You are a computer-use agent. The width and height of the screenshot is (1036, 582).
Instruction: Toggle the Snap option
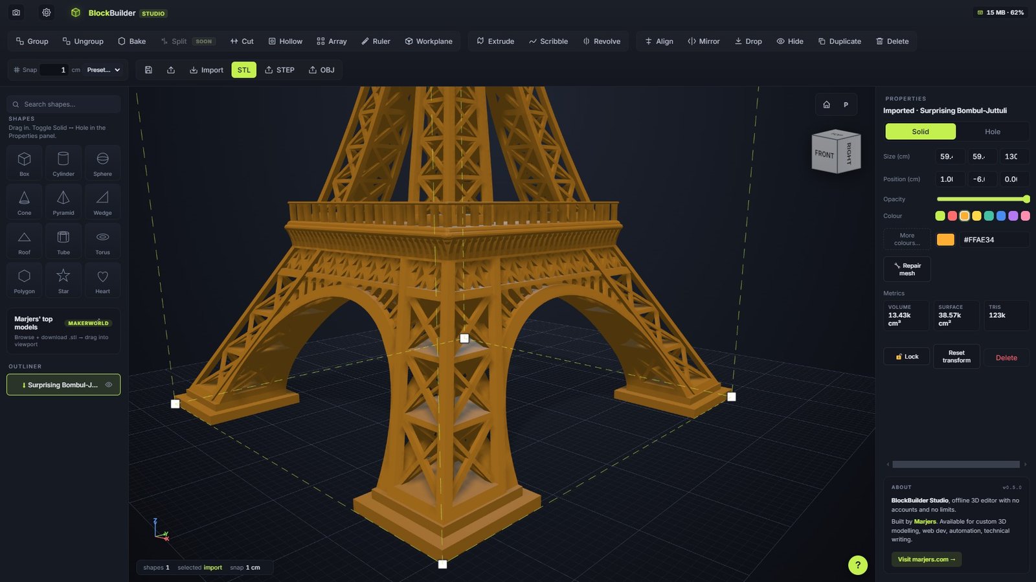point(25,70)
